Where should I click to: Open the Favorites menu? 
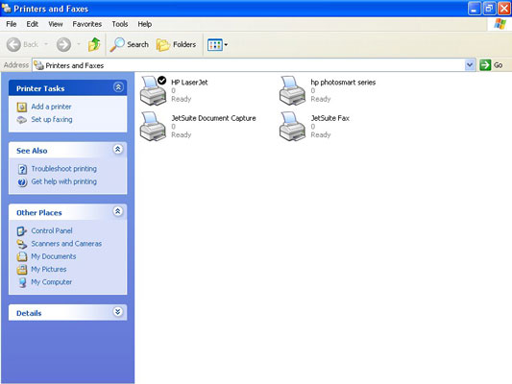86,24
